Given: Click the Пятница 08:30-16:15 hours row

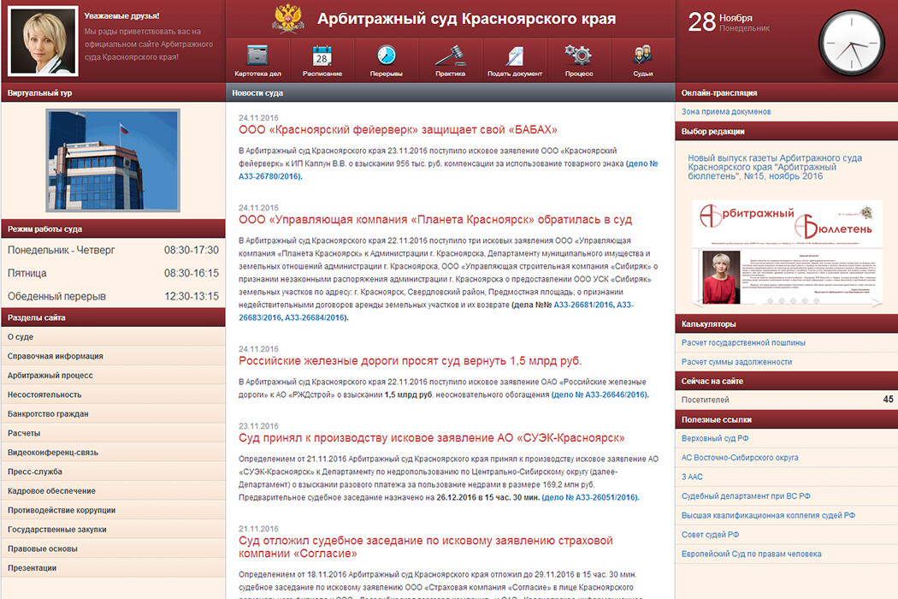Looking at the screenshot, I should [x=114, y=274].
